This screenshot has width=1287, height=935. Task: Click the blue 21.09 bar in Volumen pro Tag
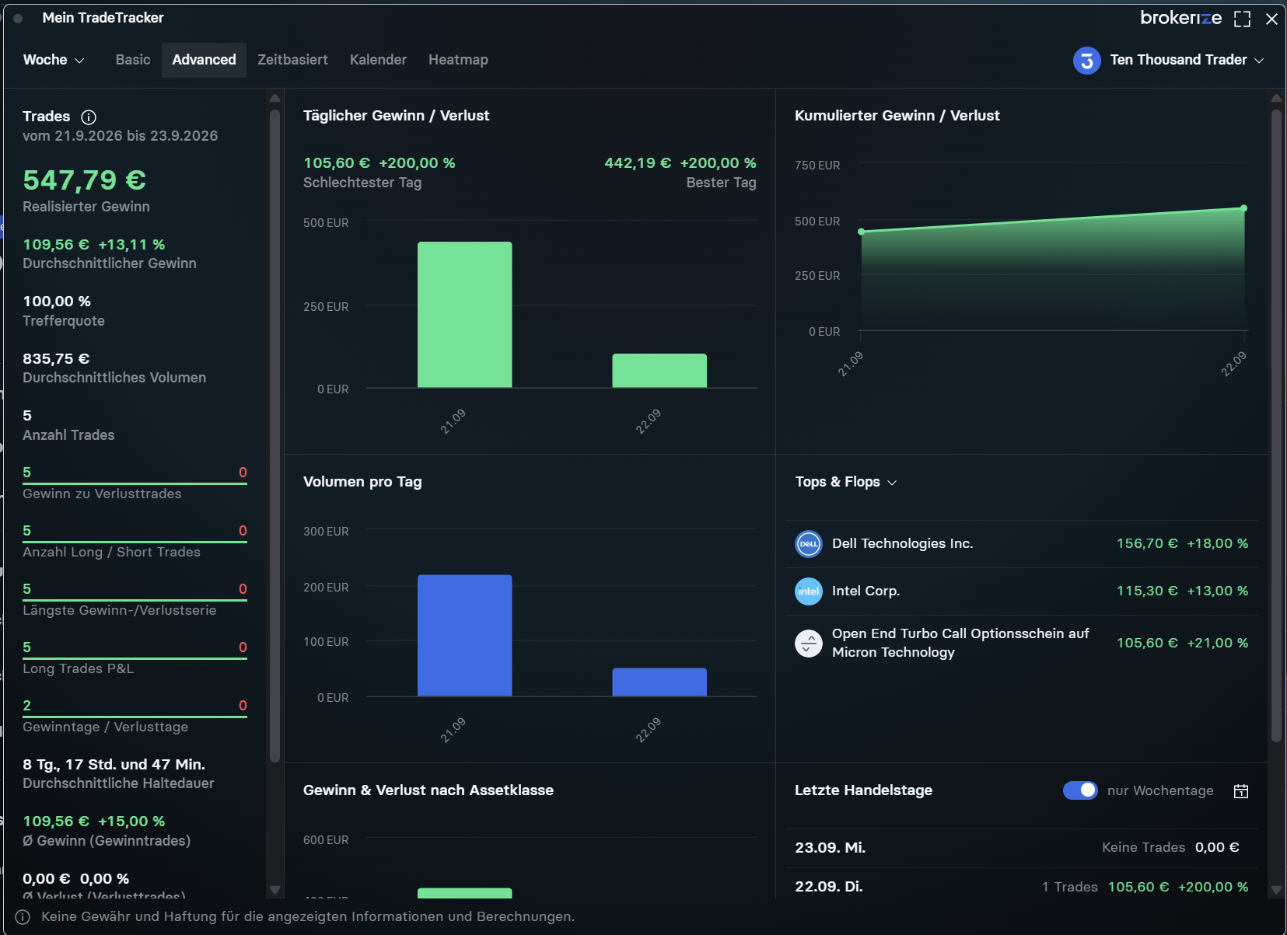pyautogui.click(x=464, y=636)
